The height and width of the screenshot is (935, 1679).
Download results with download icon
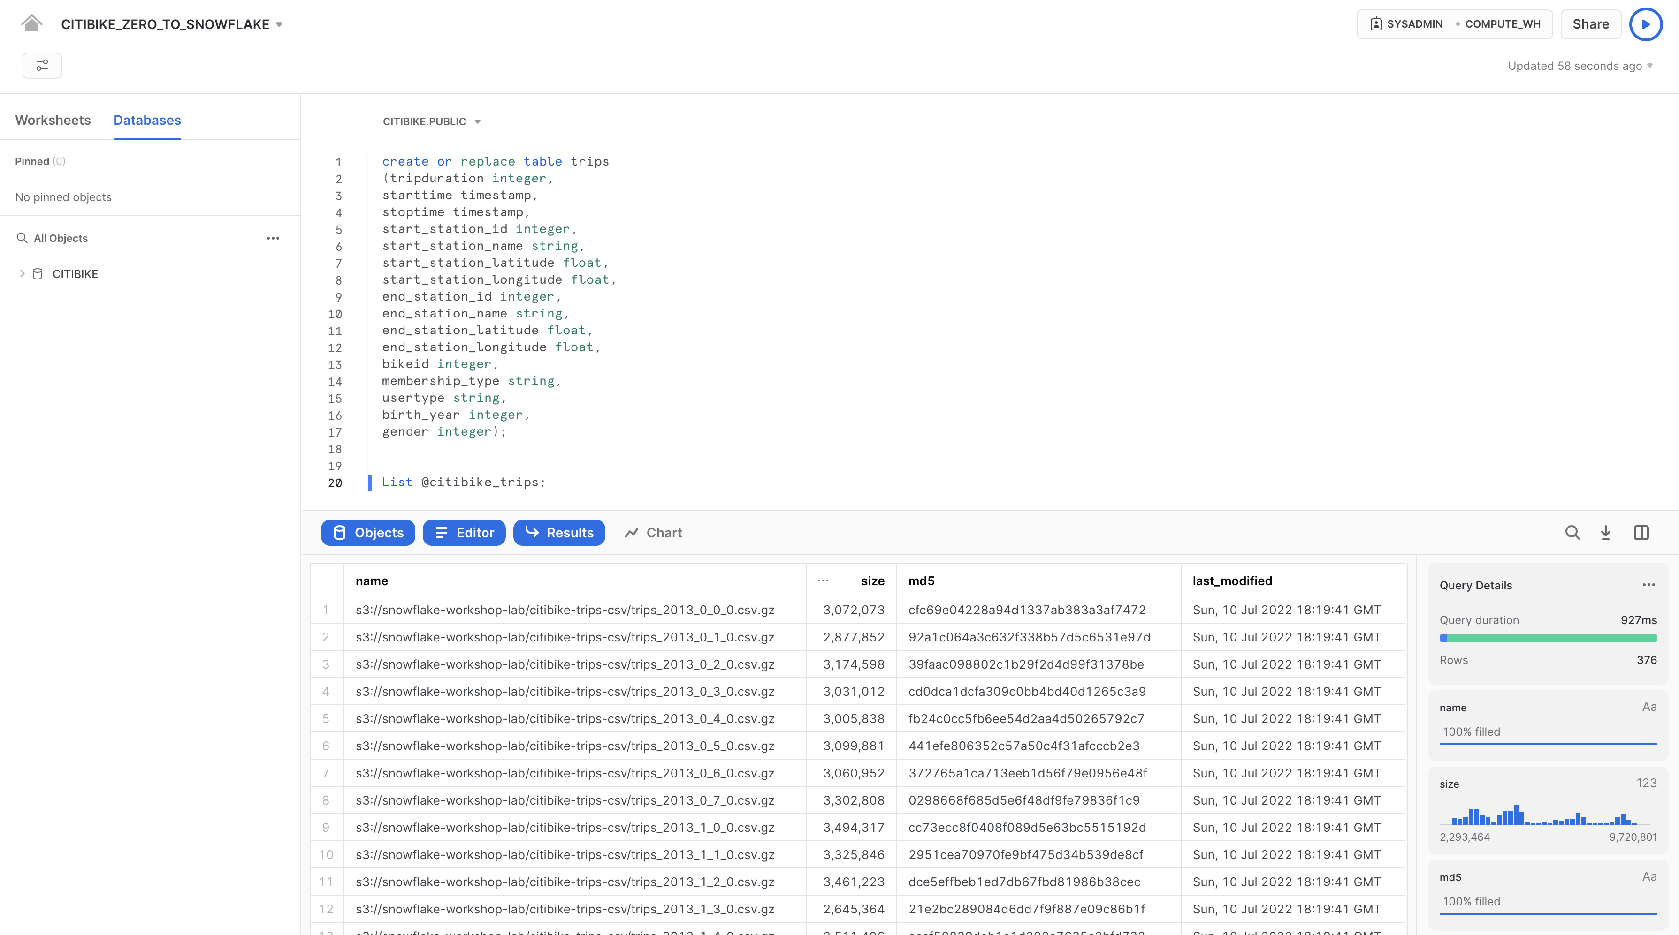pyautogui.click(x=1605, y=533)
